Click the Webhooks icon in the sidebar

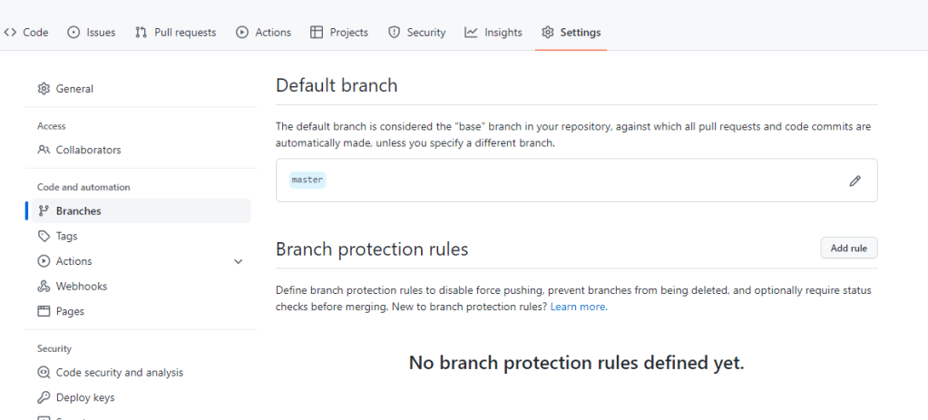(x=44, y=286)
